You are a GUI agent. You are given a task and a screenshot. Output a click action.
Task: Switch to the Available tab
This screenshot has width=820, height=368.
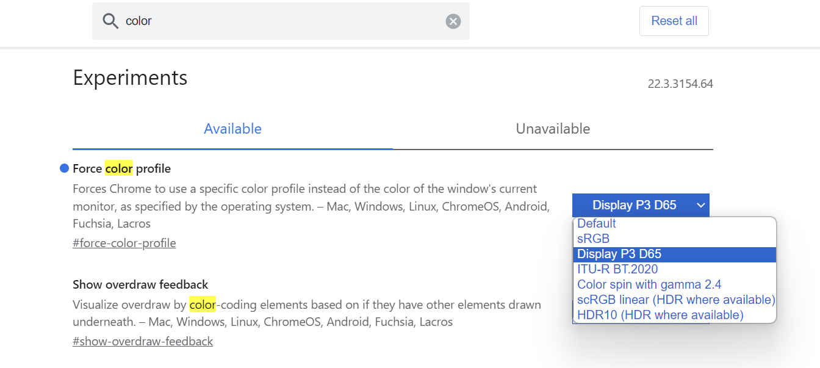pyautogui.click(x=232, y=129)
